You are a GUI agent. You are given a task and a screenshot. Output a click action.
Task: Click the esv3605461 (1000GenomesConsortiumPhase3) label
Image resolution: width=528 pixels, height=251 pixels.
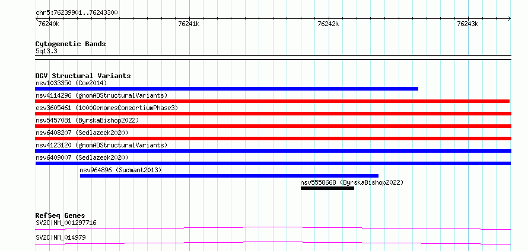107,108
